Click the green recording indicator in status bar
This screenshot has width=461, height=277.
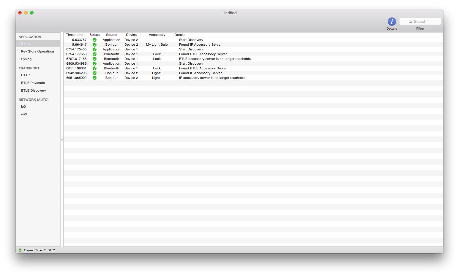tap(20, 250)
